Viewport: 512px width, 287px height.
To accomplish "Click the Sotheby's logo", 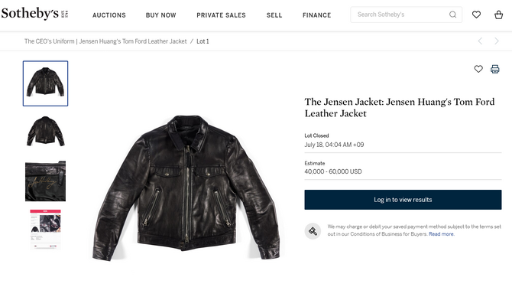I will [34, 14].
